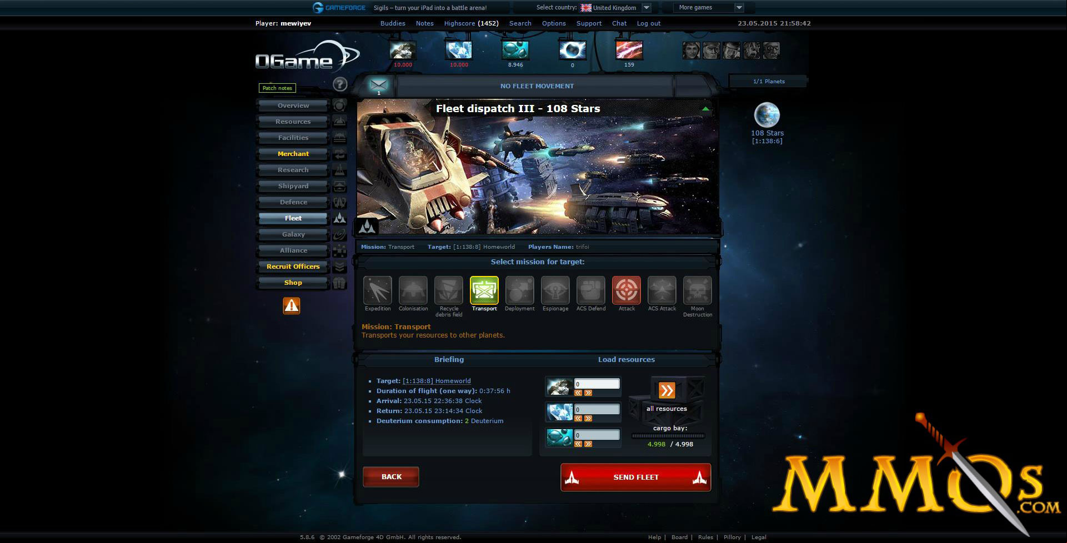Image resolution: width=1067 pixels, height=543 pixels.
Task: Open the Patch notes button
Action: 277,88
